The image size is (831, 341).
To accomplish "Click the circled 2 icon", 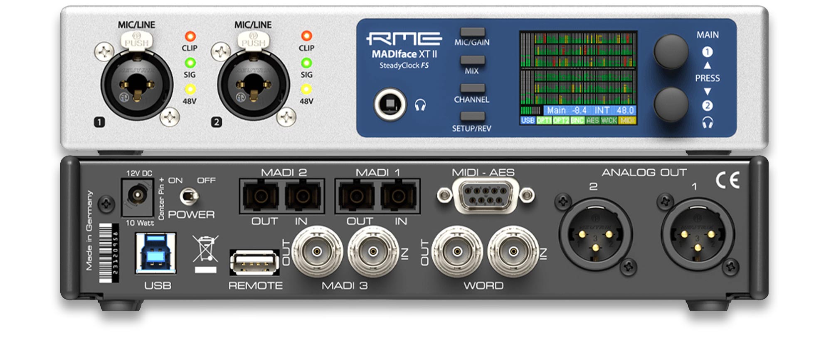I will pyautogui.click(x=707, y=106).
